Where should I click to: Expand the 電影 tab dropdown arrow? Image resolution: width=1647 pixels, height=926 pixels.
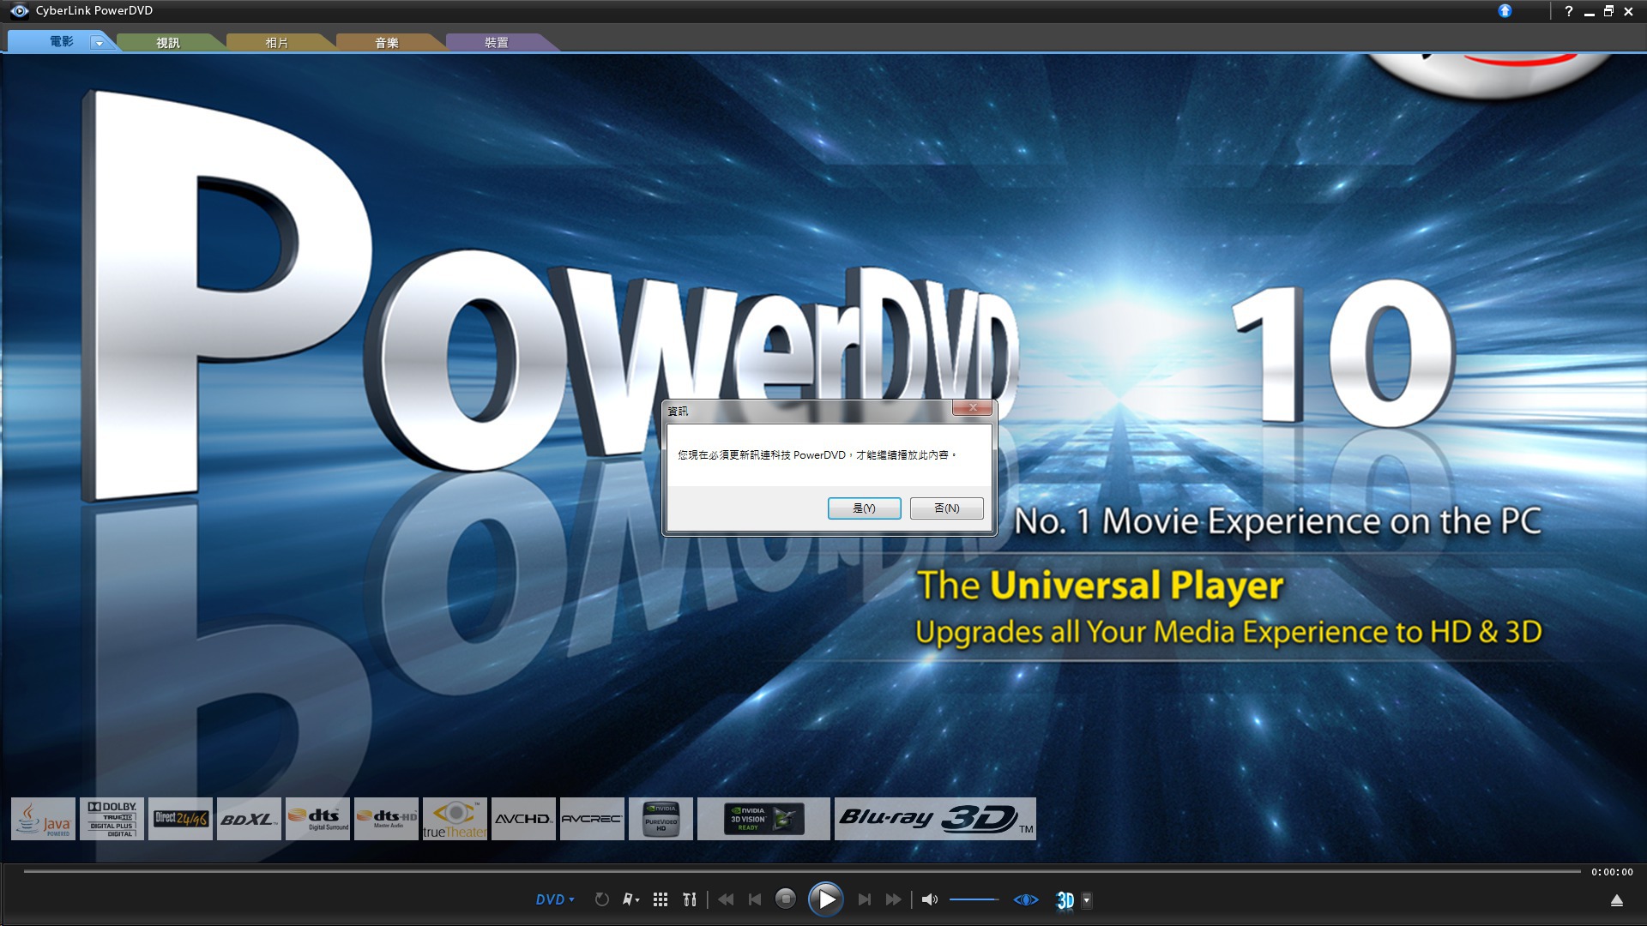(x=100, y=43)
